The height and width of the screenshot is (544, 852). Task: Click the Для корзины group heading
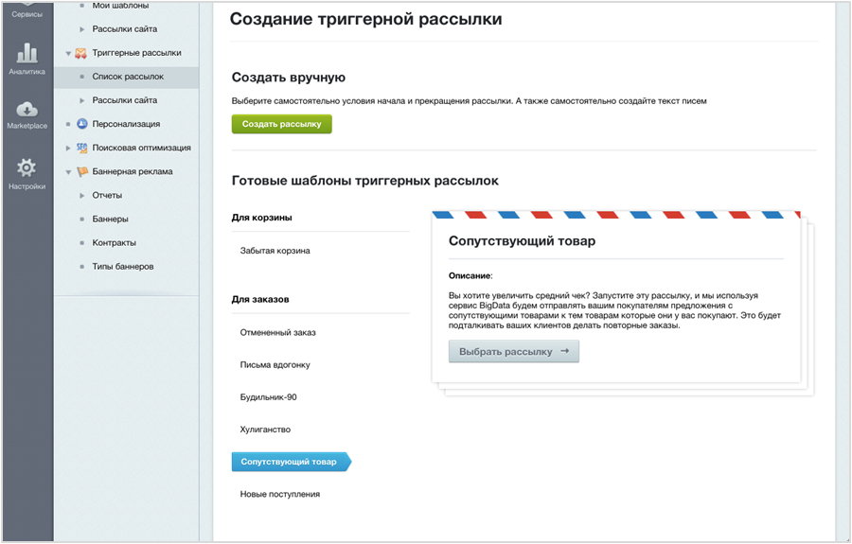coord(261,218)
